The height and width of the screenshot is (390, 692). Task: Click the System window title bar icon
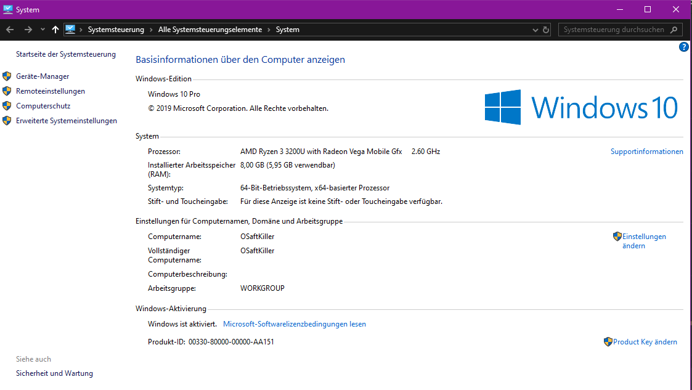click(x=7, y=9)
